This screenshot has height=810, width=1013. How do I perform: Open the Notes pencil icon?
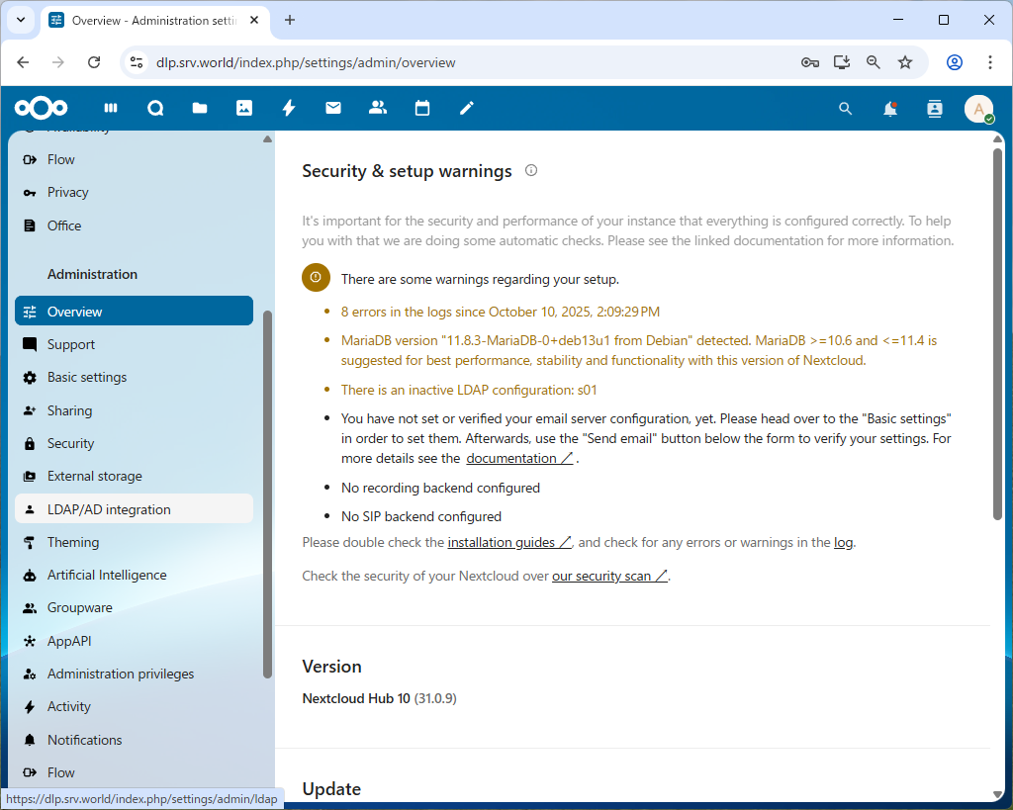(x=467, y=108)
